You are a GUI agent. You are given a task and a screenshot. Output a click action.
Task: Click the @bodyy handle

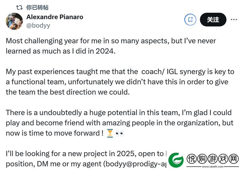coord(38,25)
